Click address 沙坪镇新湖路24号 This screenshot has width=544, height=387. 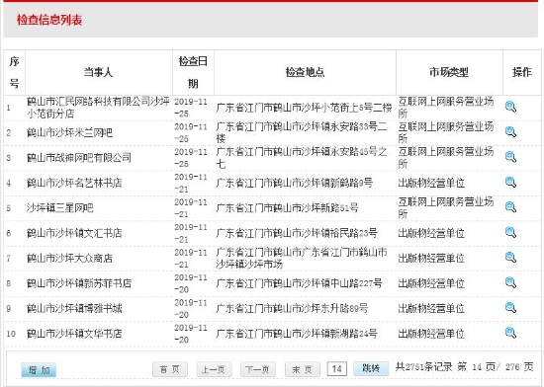coord(297,334)
